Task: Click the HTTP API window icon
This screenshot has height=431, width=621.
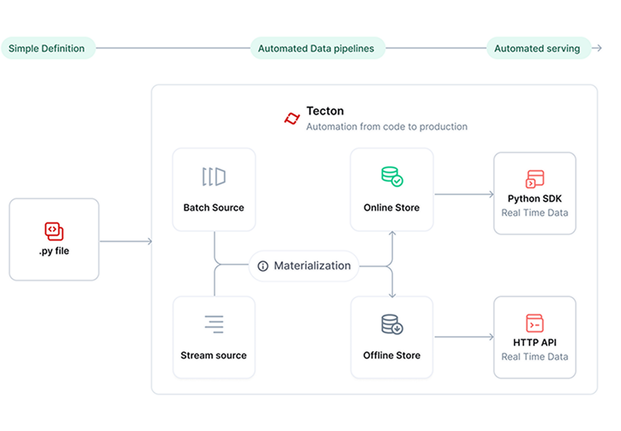Action: coord(534,323)
